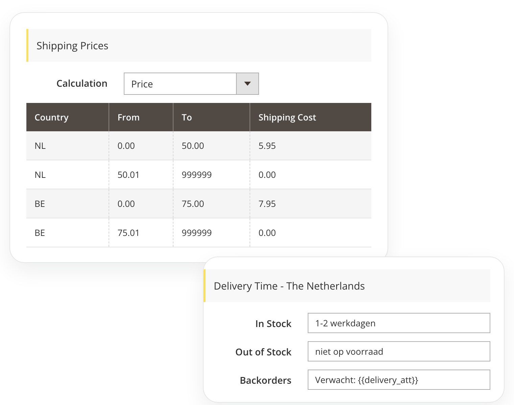This screenshot has height=405, width=514.
Task: Click the 0.00 From value in first NL row
Action: coord(126,146)
